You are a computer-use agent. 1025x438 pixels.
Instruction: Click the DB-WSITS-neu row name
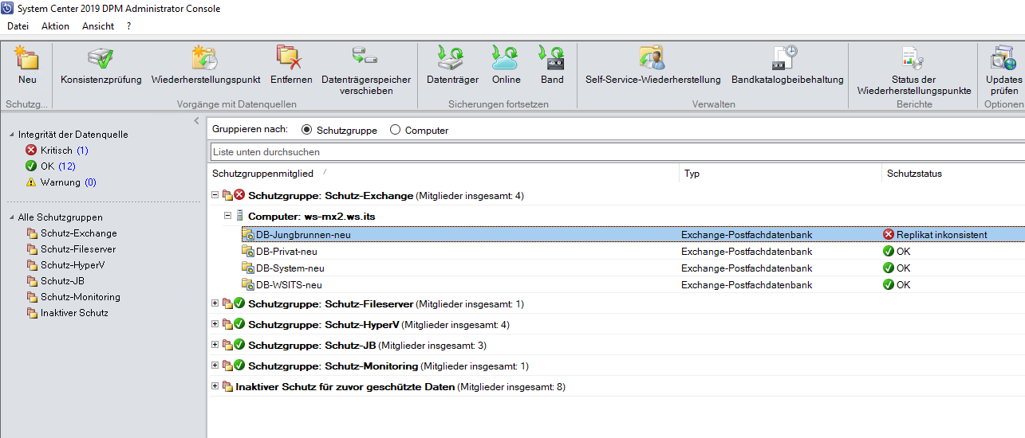[x=289, y=285]
